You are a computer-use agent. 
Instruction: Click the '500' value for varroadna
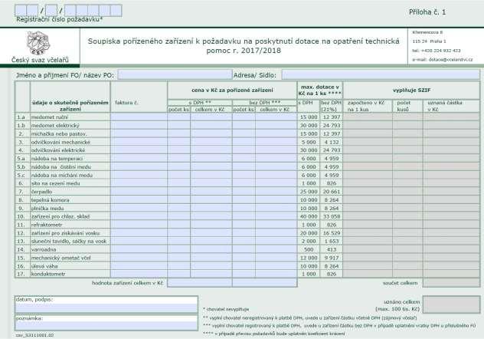click(x=309, y=249)
